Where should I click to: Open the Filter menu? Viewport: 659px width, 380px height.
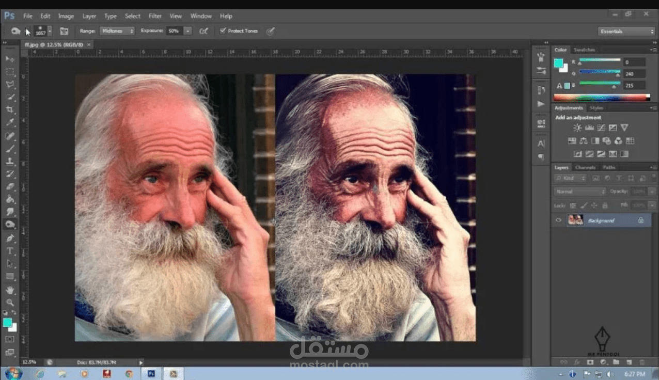coord(155,16)
